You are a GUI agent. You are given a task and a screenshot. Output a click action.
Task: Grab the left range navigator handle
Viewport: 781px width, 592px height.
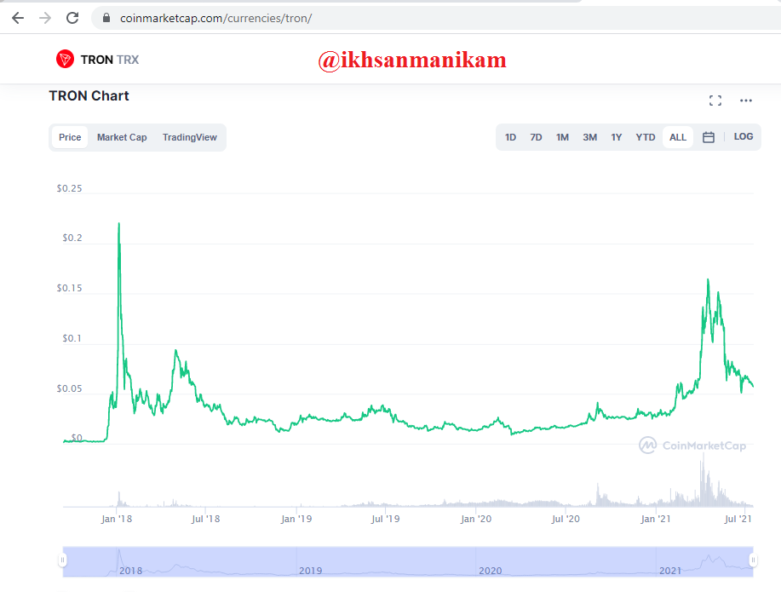click(62, 560)
